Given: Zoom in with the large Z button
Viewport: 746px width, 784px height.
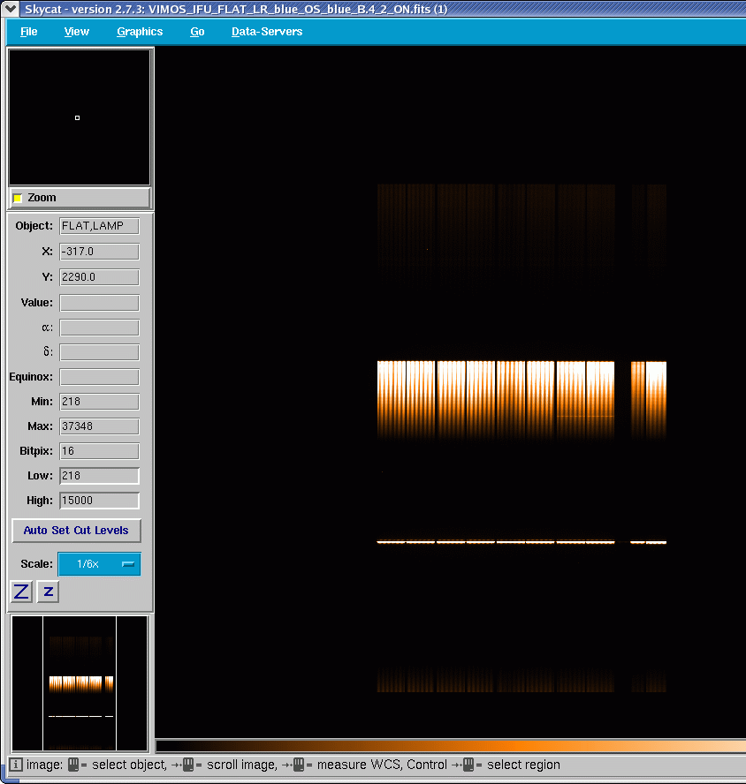Looking at the screenshot, I should pyautogui.click(x=21, y=592).
